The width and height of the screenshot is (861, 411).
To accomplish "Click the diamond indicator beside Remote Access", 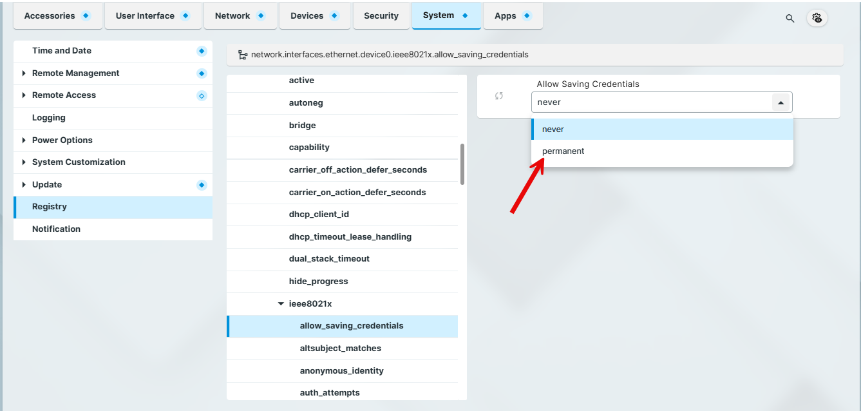I will pyautogui.click(x=202, y=95).
